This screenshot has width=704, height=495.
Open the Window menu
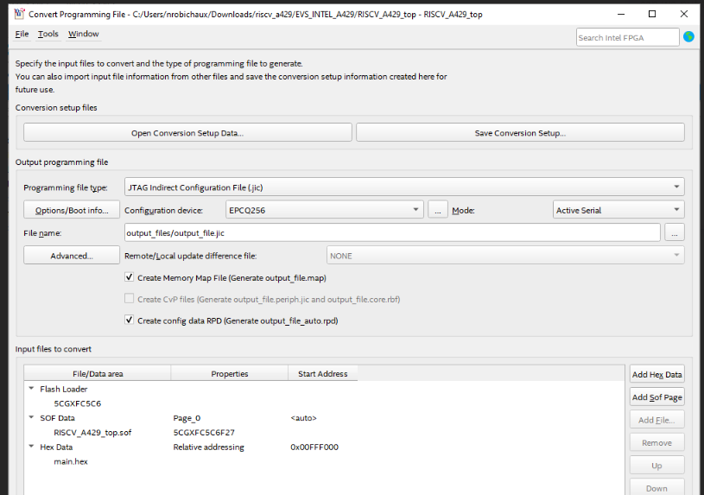[x=84, y=34]
